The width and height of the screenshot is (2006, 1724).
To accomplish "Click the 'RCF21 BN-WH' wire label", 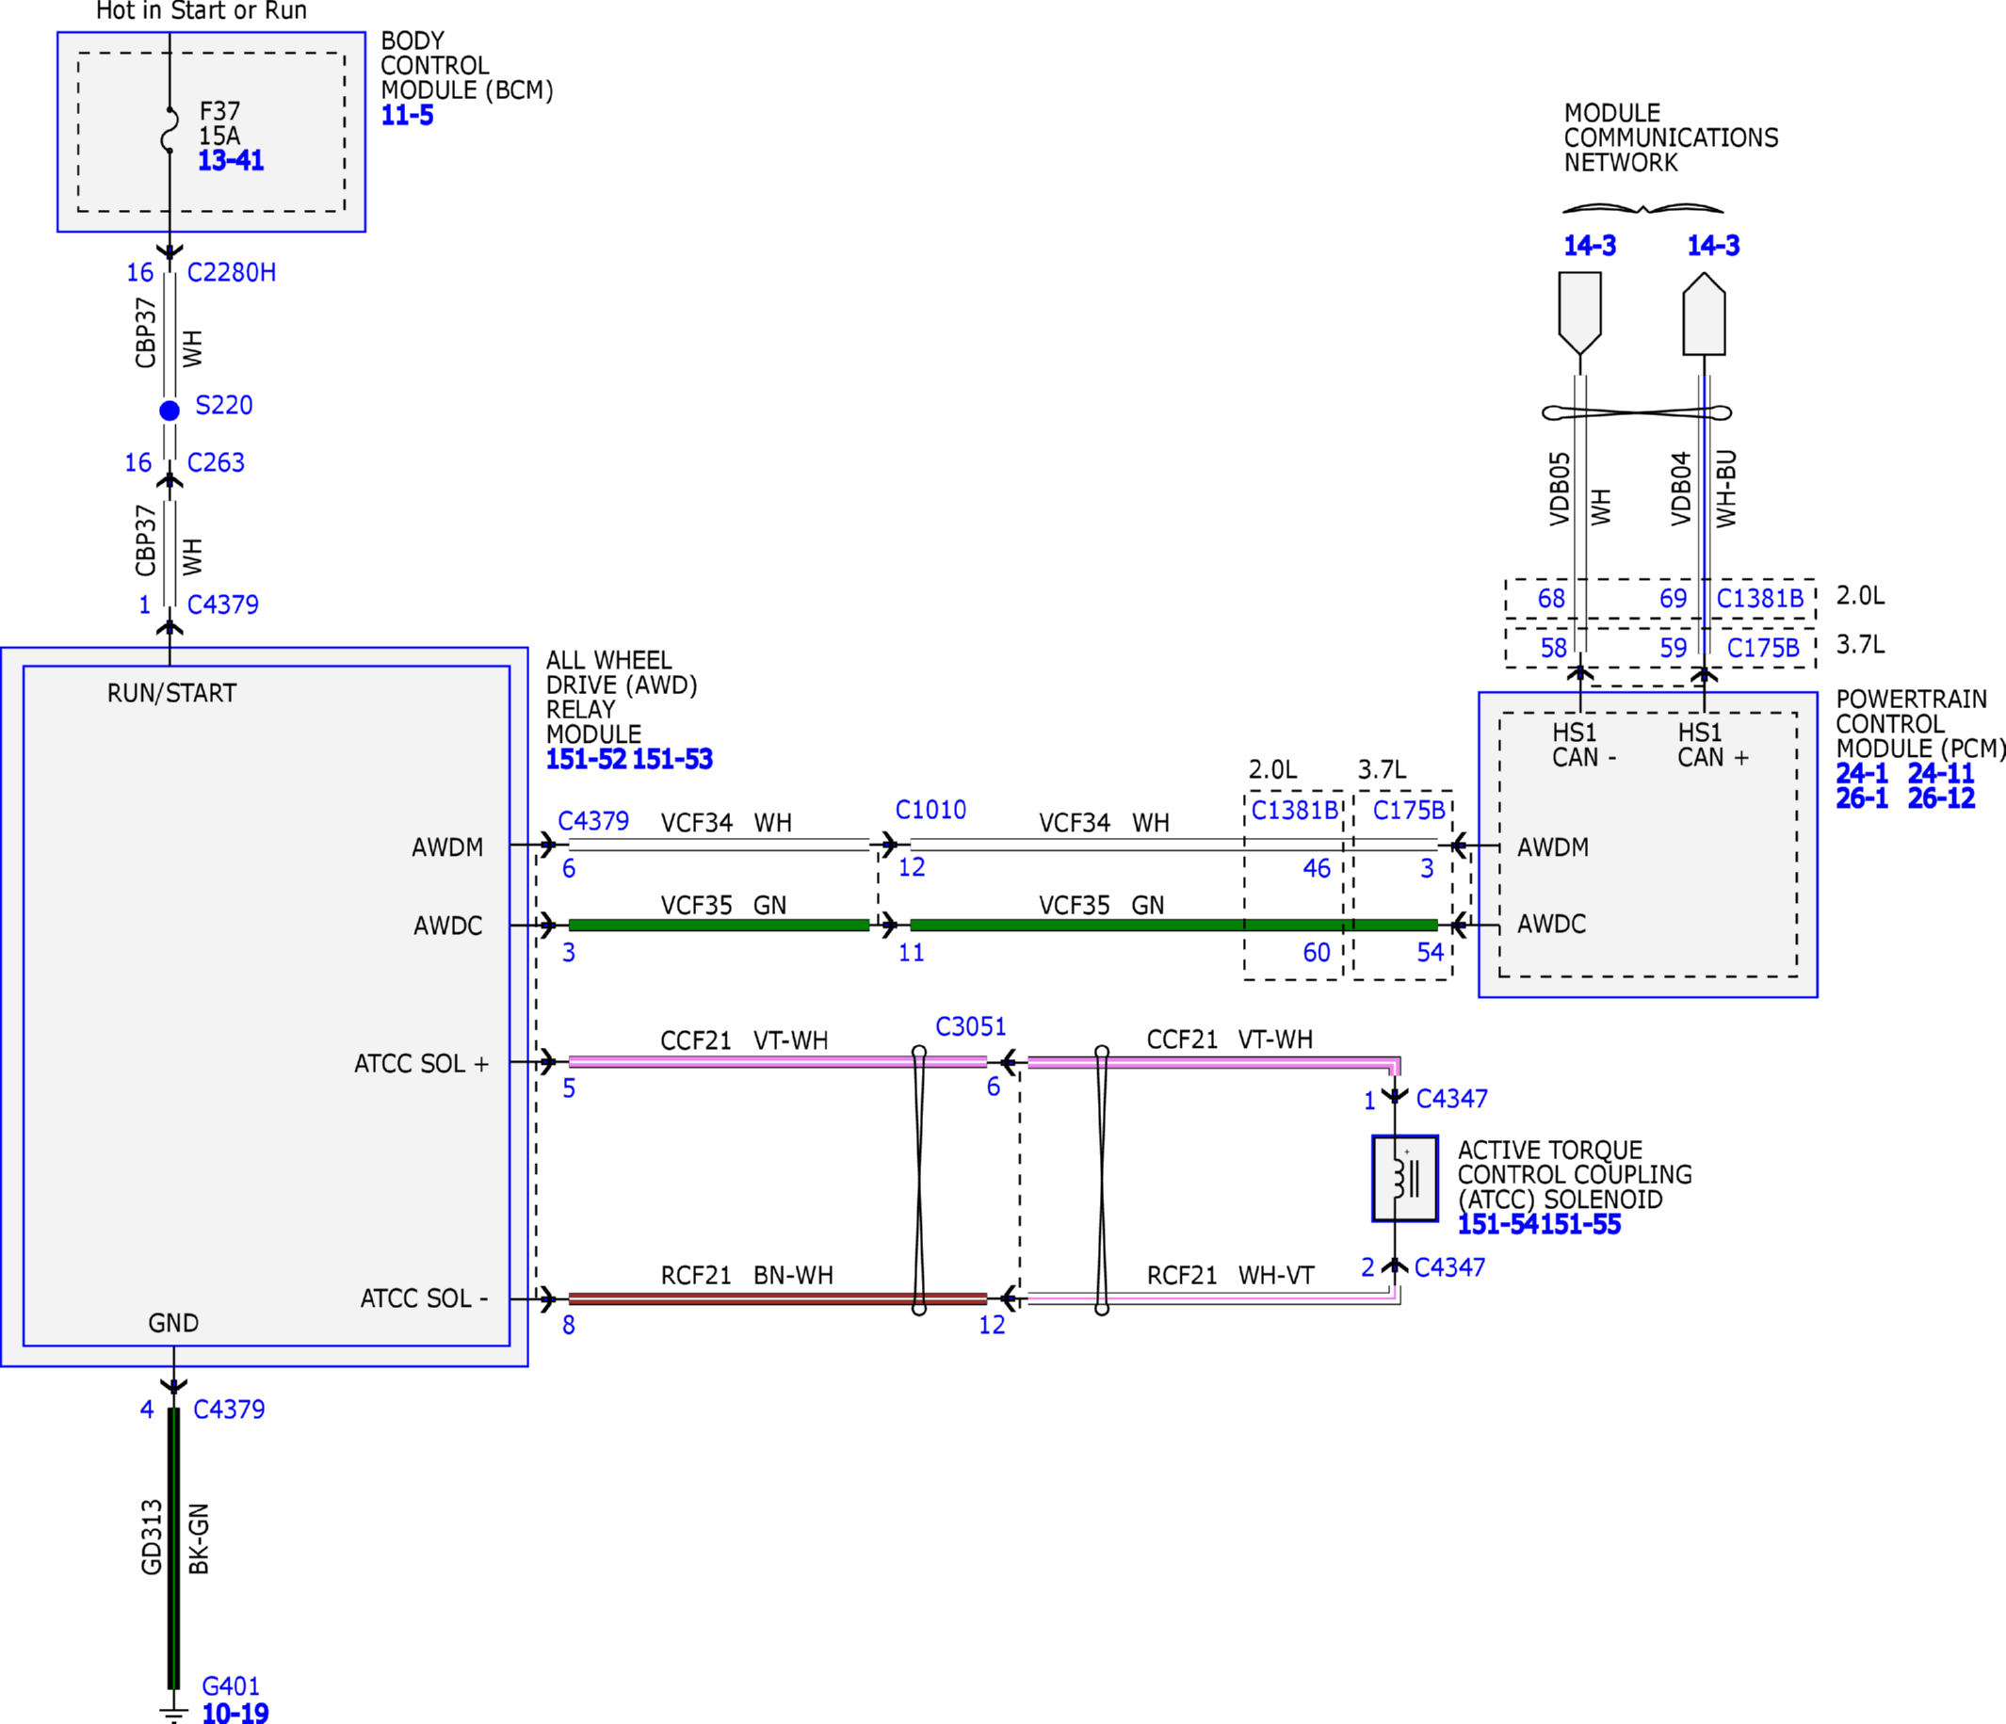I will click(x=747, y=1275).
